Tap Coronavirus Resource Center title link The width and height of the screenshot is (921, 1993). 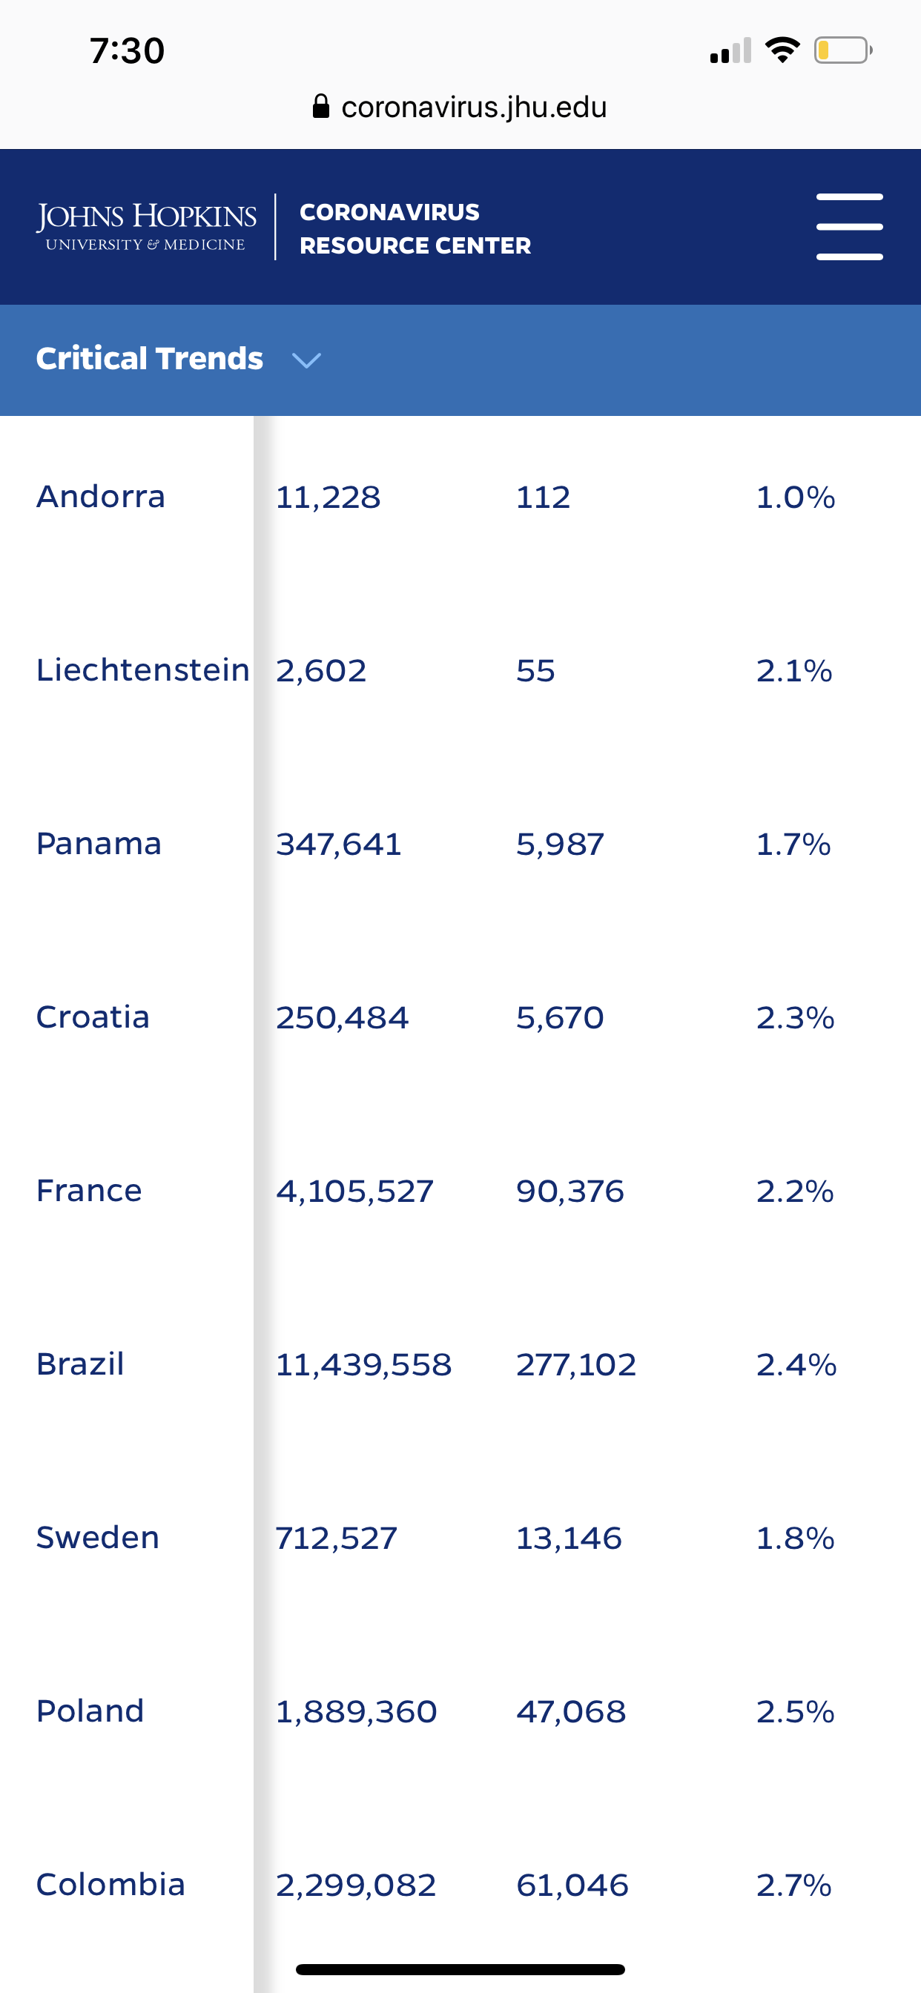pos(415,228)
